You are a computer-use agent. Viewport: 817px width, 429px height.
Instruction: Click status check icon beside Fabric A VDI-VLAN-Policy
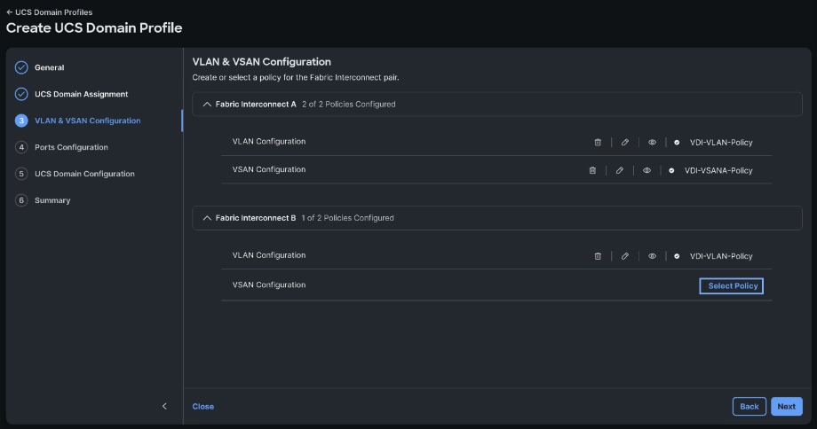pyautogui.click(x=677, y=142)
